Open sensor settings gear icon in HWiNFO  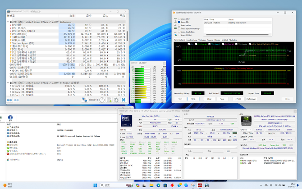pyautogui.click(x=116, y=100)
